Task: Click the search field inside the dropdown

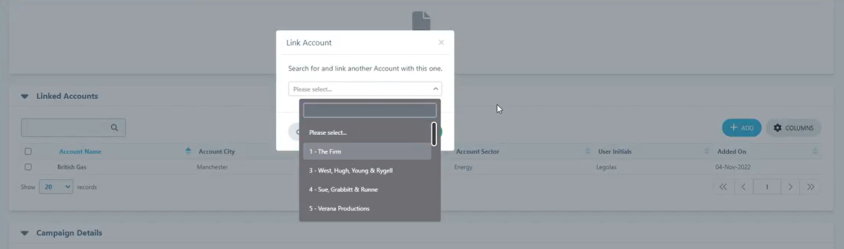Action: [x=369, y=110]
